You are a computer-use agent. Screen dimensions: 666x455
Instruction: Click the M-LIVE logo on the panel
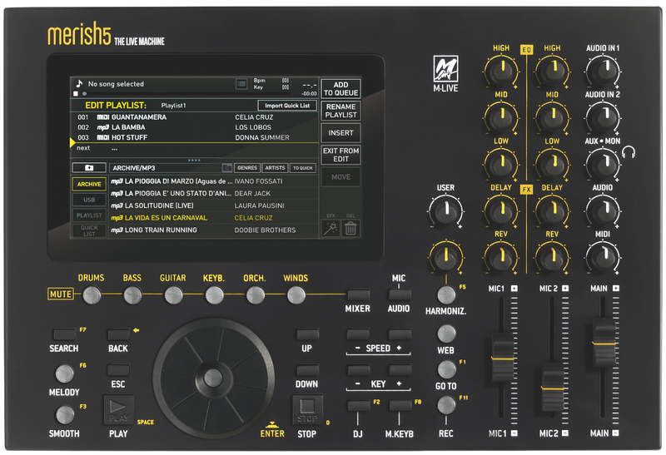[x=445, y=69]
